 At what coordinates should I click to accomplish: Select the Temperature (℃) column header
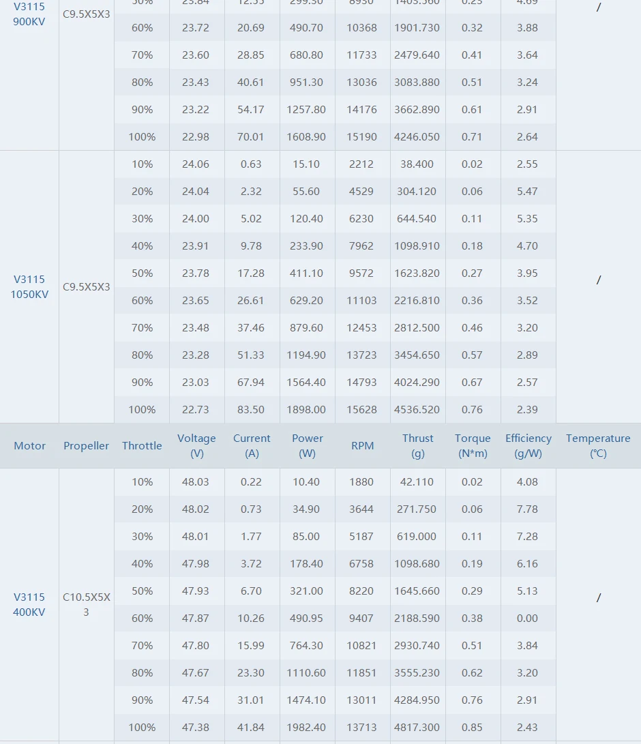(x=598, y=446)
